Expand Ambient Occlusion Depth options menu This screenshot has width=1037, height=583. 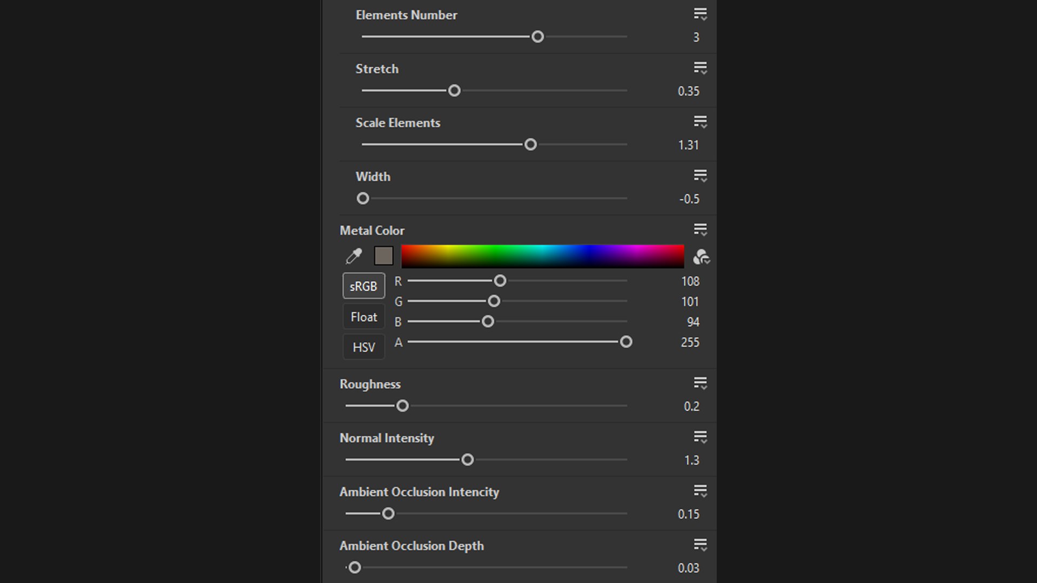pos(701,546)
